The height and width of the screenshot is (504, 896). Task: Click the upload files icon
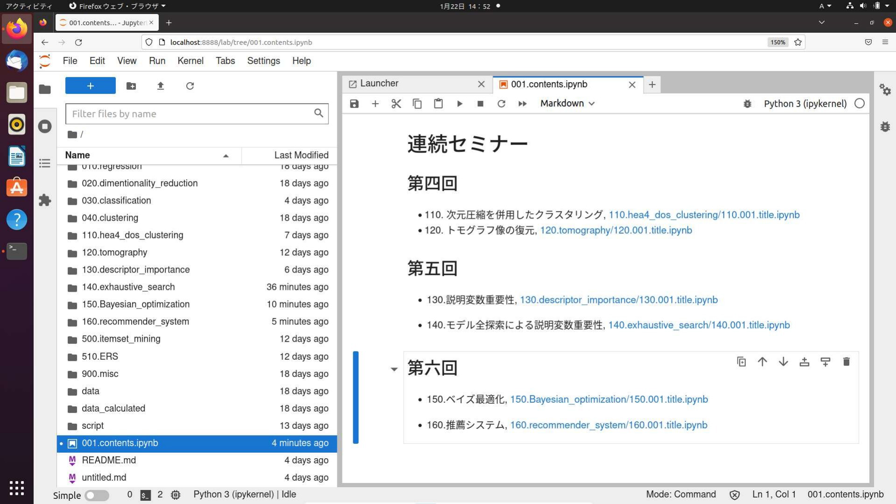pyautogui.click(x=161, y=86)
